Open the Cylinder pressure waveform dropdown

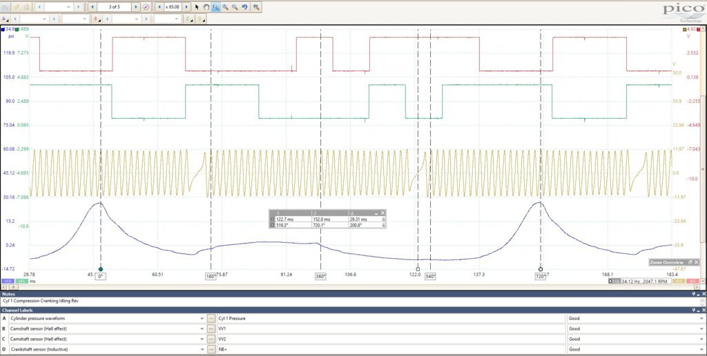[202, 318]
